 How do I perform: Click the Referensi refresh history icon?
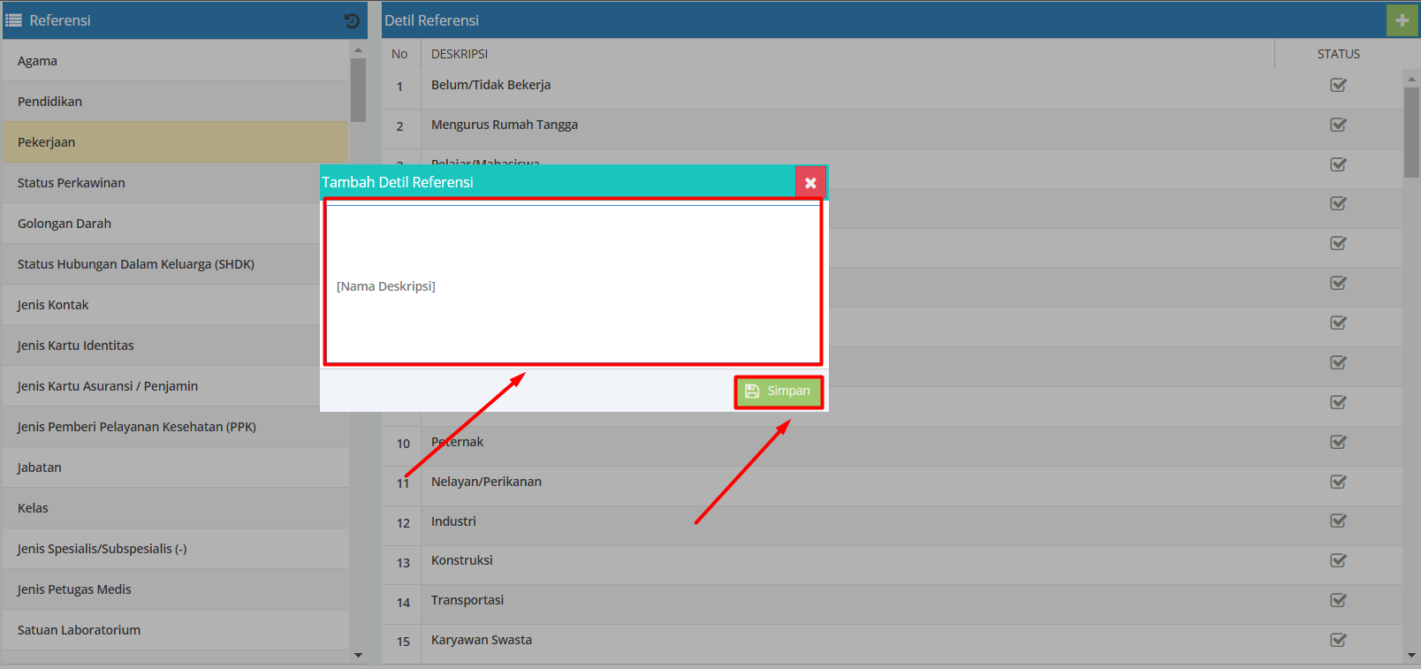tap(352, 20)
